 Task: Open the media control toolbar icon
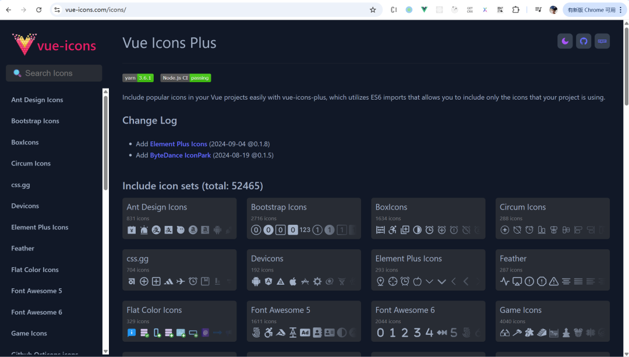tap(538, 10)
